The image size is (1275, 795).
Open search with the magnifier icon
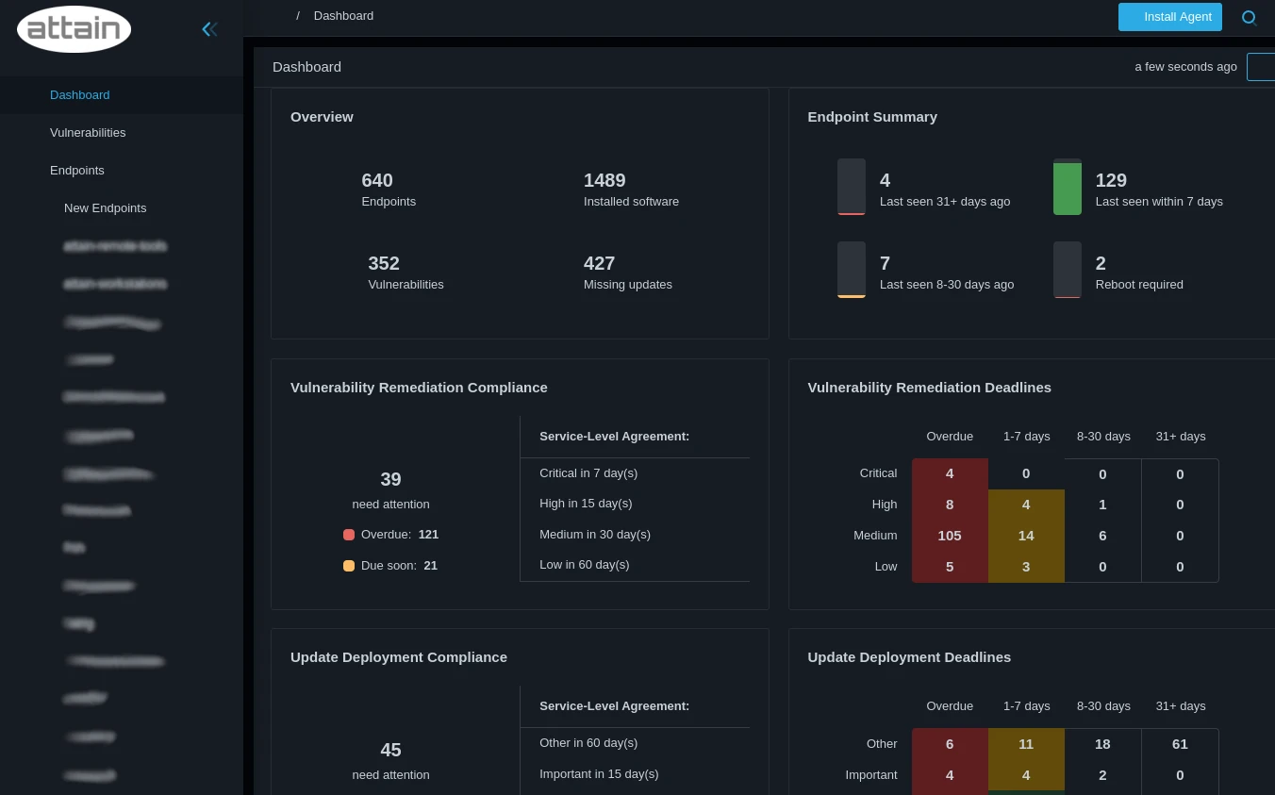click(x=1249, y=17)
